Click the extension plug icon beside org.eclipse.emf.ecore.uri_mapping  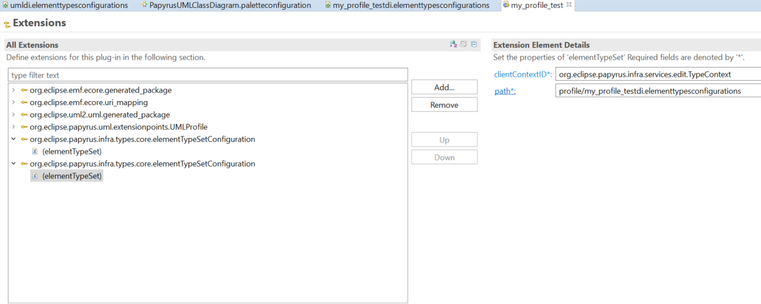click(24, 102)
